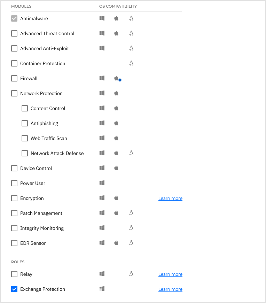Click the Linux icon for Container Protection

[131, 63]
